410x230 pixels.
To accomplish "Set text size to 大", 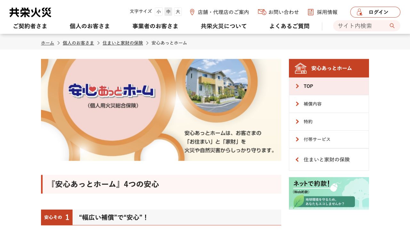I will tap(178, 12).
